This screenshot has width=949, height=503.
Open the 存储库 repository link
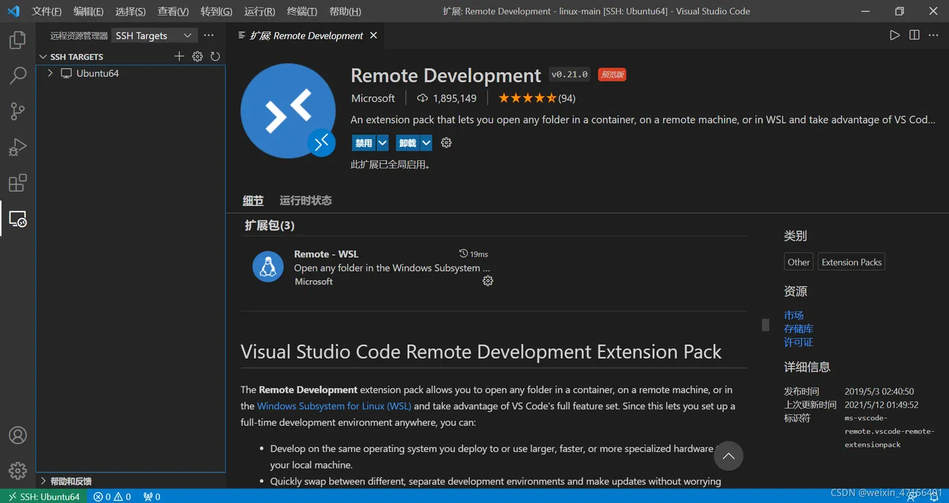[799, 329]
